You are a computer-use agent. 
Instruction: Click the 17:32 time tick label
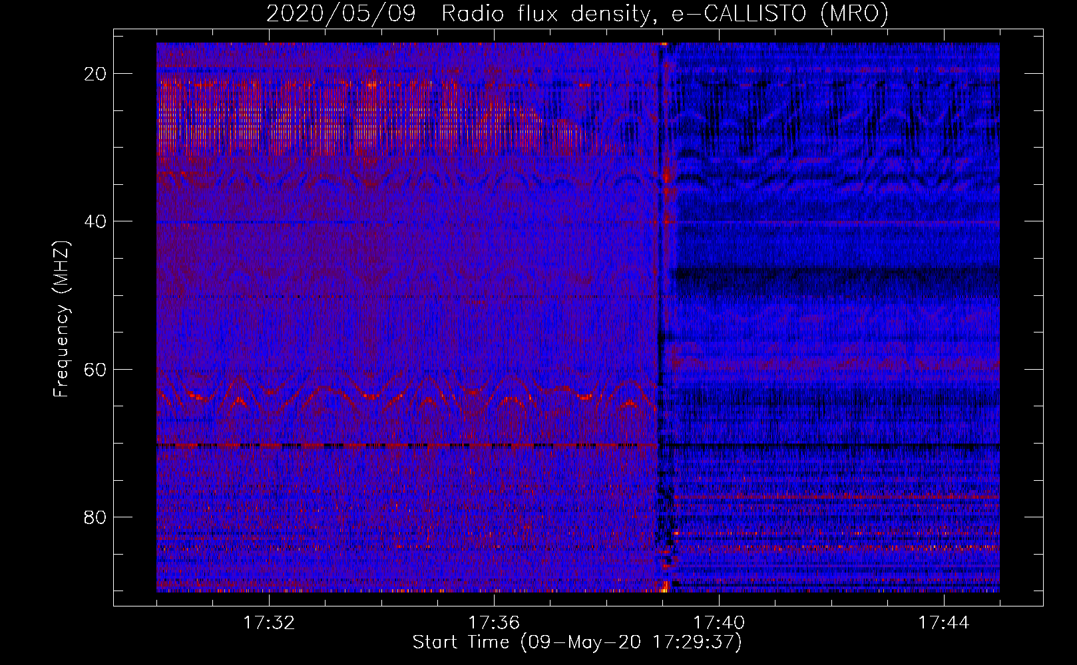(269, 623)
